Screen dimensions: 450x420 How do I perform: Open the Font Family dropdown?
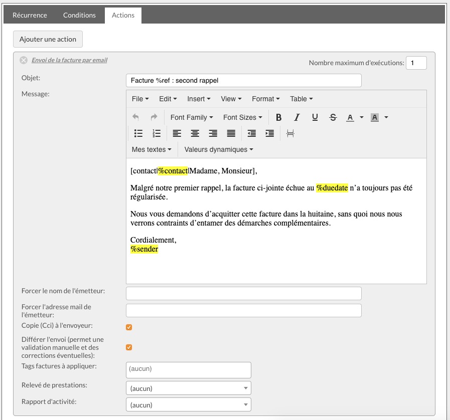click(x=192, y=117)
